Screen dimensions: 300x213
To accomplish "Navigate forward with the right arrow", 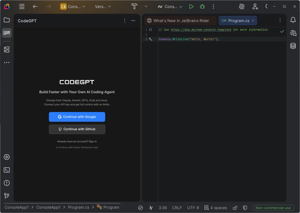I will [48, 7].
